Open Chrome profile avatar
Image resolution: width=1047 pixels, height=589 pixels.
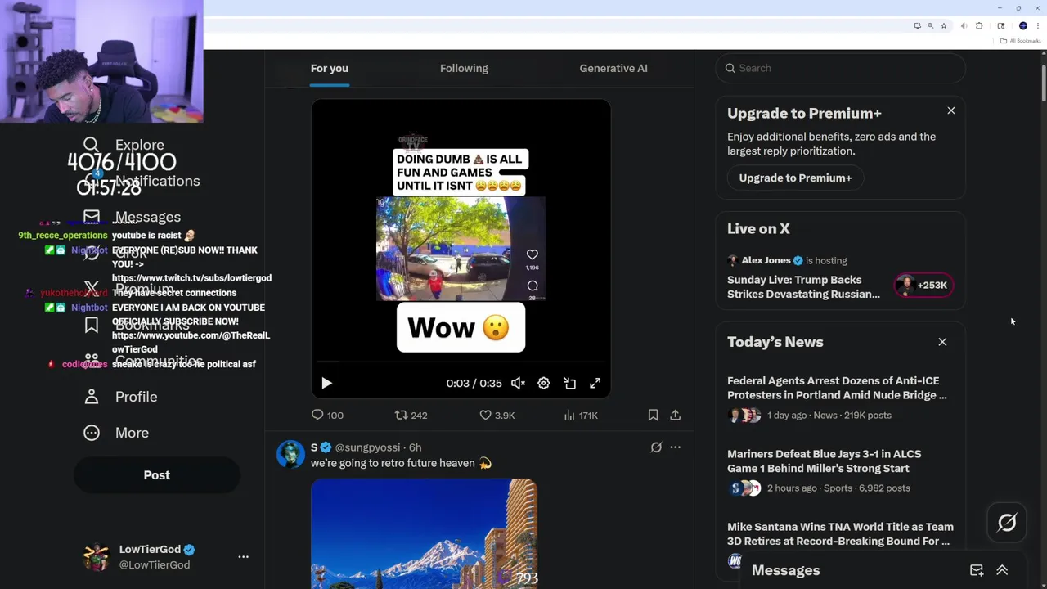point(1022,26)
